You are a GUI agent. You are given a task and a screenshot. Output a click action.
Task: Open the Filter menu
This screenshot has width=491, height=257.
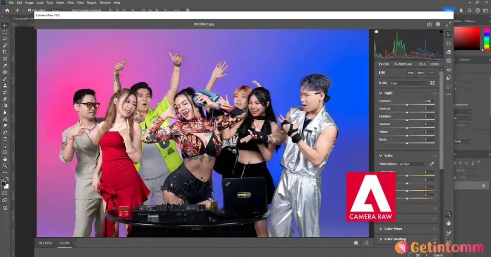71,2
